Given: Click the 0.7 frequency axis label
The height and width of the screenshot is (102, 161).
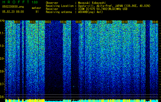Looking at the screenshot, I should pos(2,84).
